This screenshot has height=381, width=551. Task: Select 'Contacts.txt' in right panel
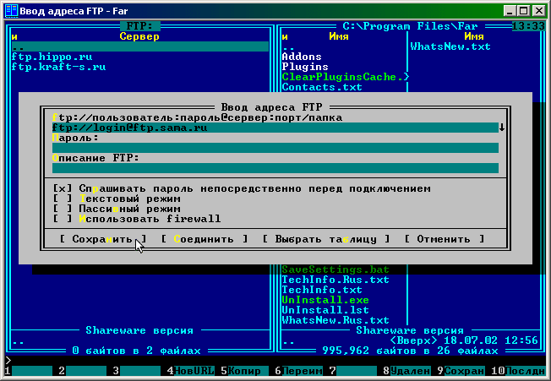point(322,87)
